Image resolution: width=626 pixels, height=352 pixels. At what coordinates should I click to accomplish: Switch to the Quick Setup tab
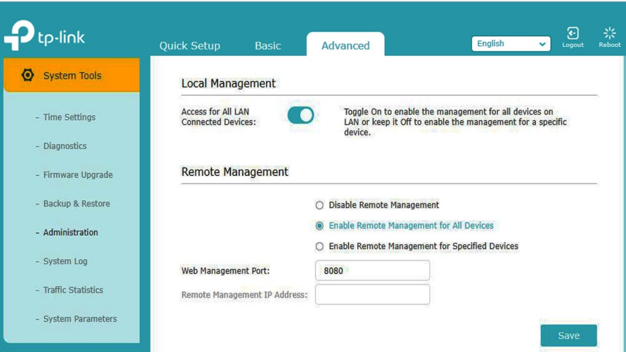coord(190,46)
